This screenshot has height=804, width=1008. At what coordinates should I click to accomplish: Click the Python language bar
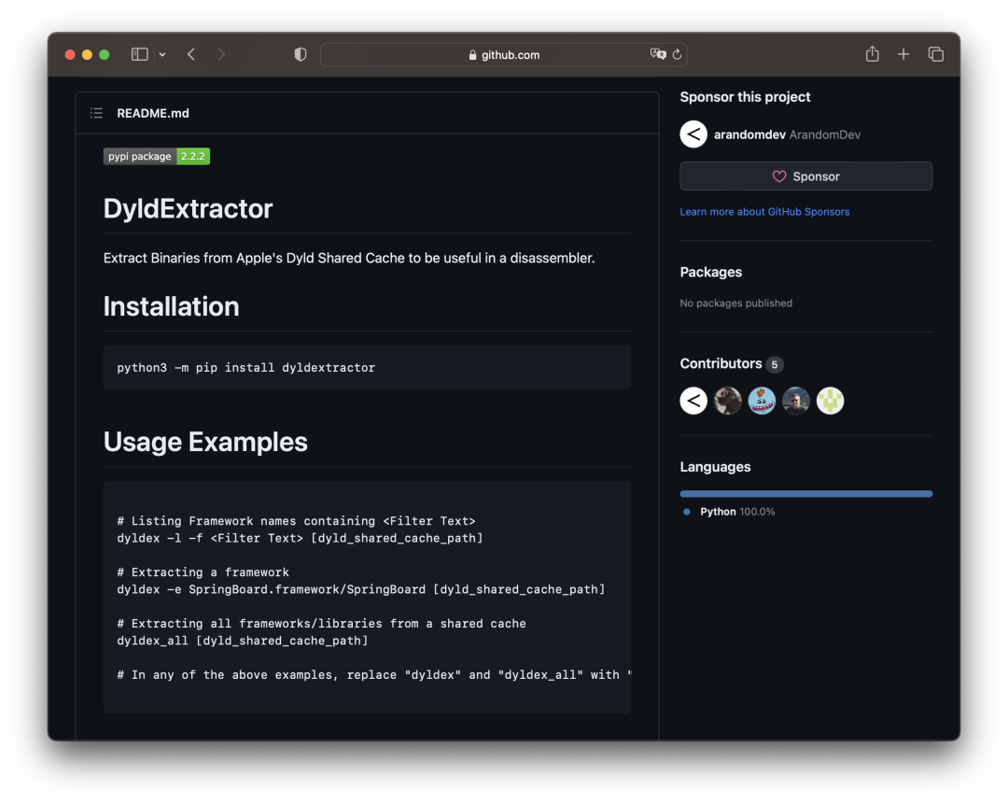point(806,494)
